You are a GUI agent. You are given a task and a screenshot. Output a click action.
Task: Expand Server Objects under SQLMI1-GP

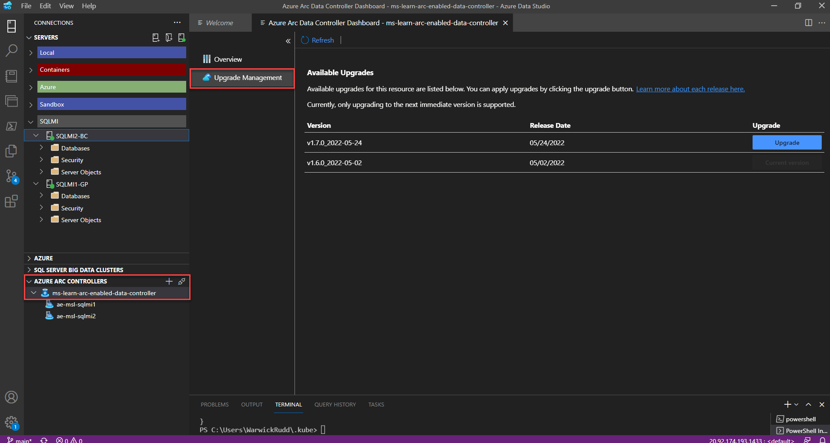[x=41, y=220]
